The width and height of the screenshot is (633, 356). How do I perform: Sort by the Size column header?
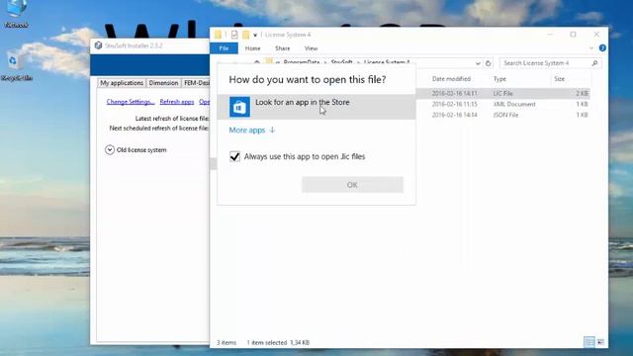pos(559,79)
